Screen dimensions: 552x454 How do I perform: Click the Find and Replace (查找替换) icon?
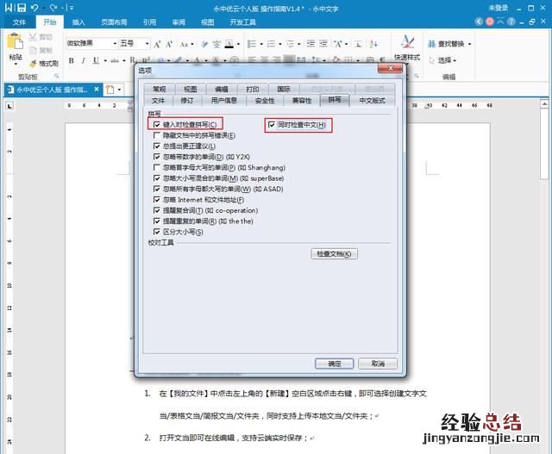[431, 44]
